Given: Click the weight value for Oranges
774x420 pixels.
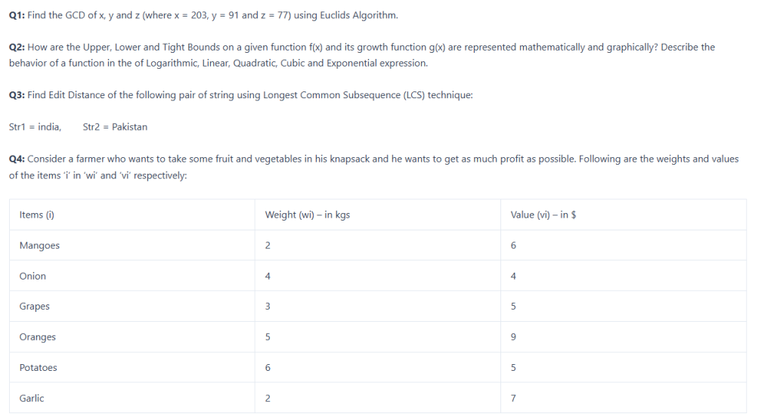Looking at the screenshot, I should coord(268,338).
